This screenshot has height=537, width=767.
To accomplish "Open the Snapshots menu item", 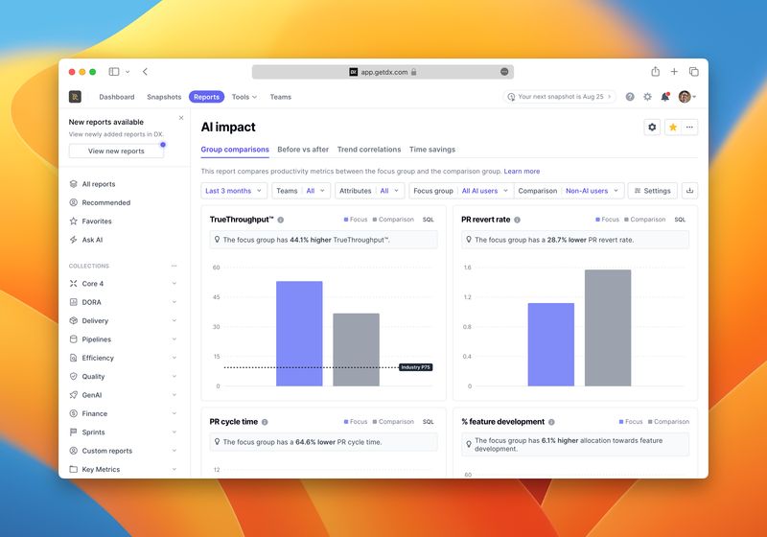I will (164, 97).
